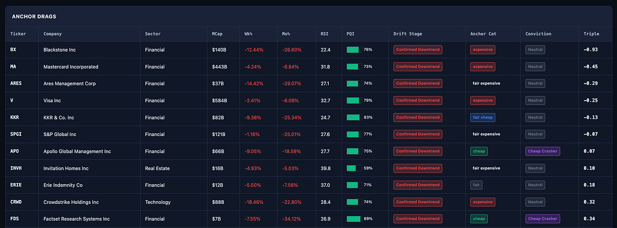Click the CRWD Confirmed Downtrend badge
This screenshot has width=617, height=228.
(x=418, y=202)
